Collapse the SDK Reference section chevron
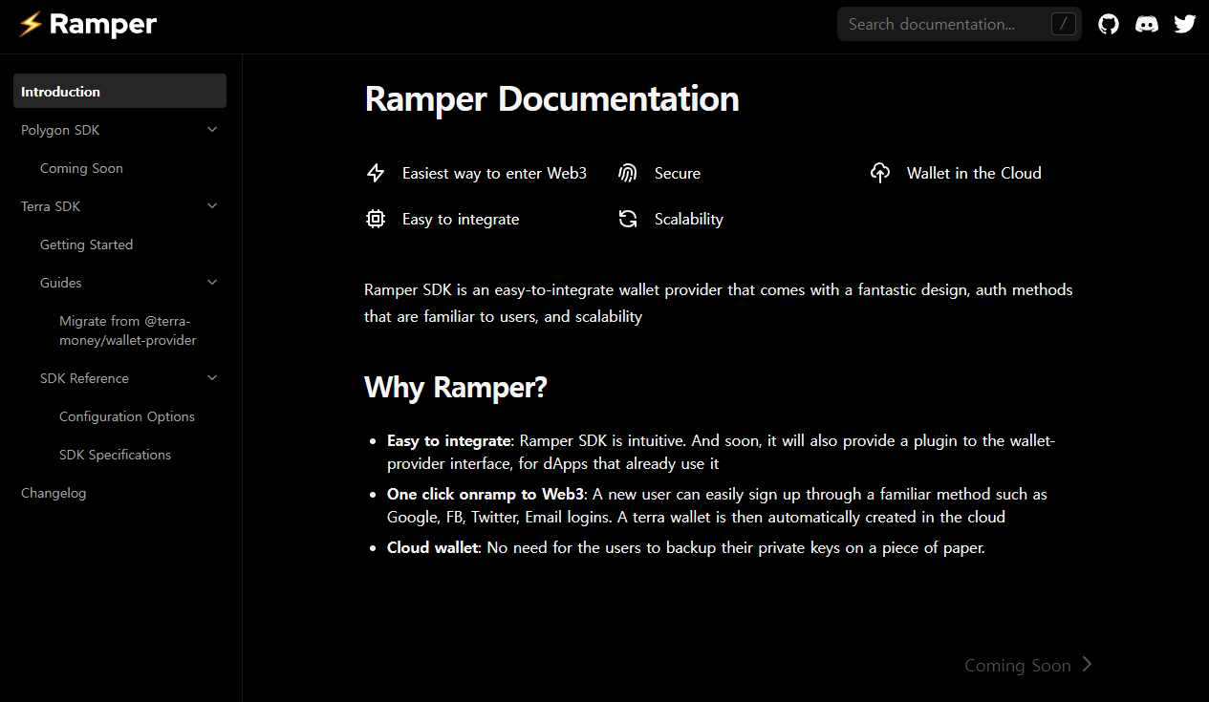This screenshot has height=702, width=1209. [x=212, y=378]
